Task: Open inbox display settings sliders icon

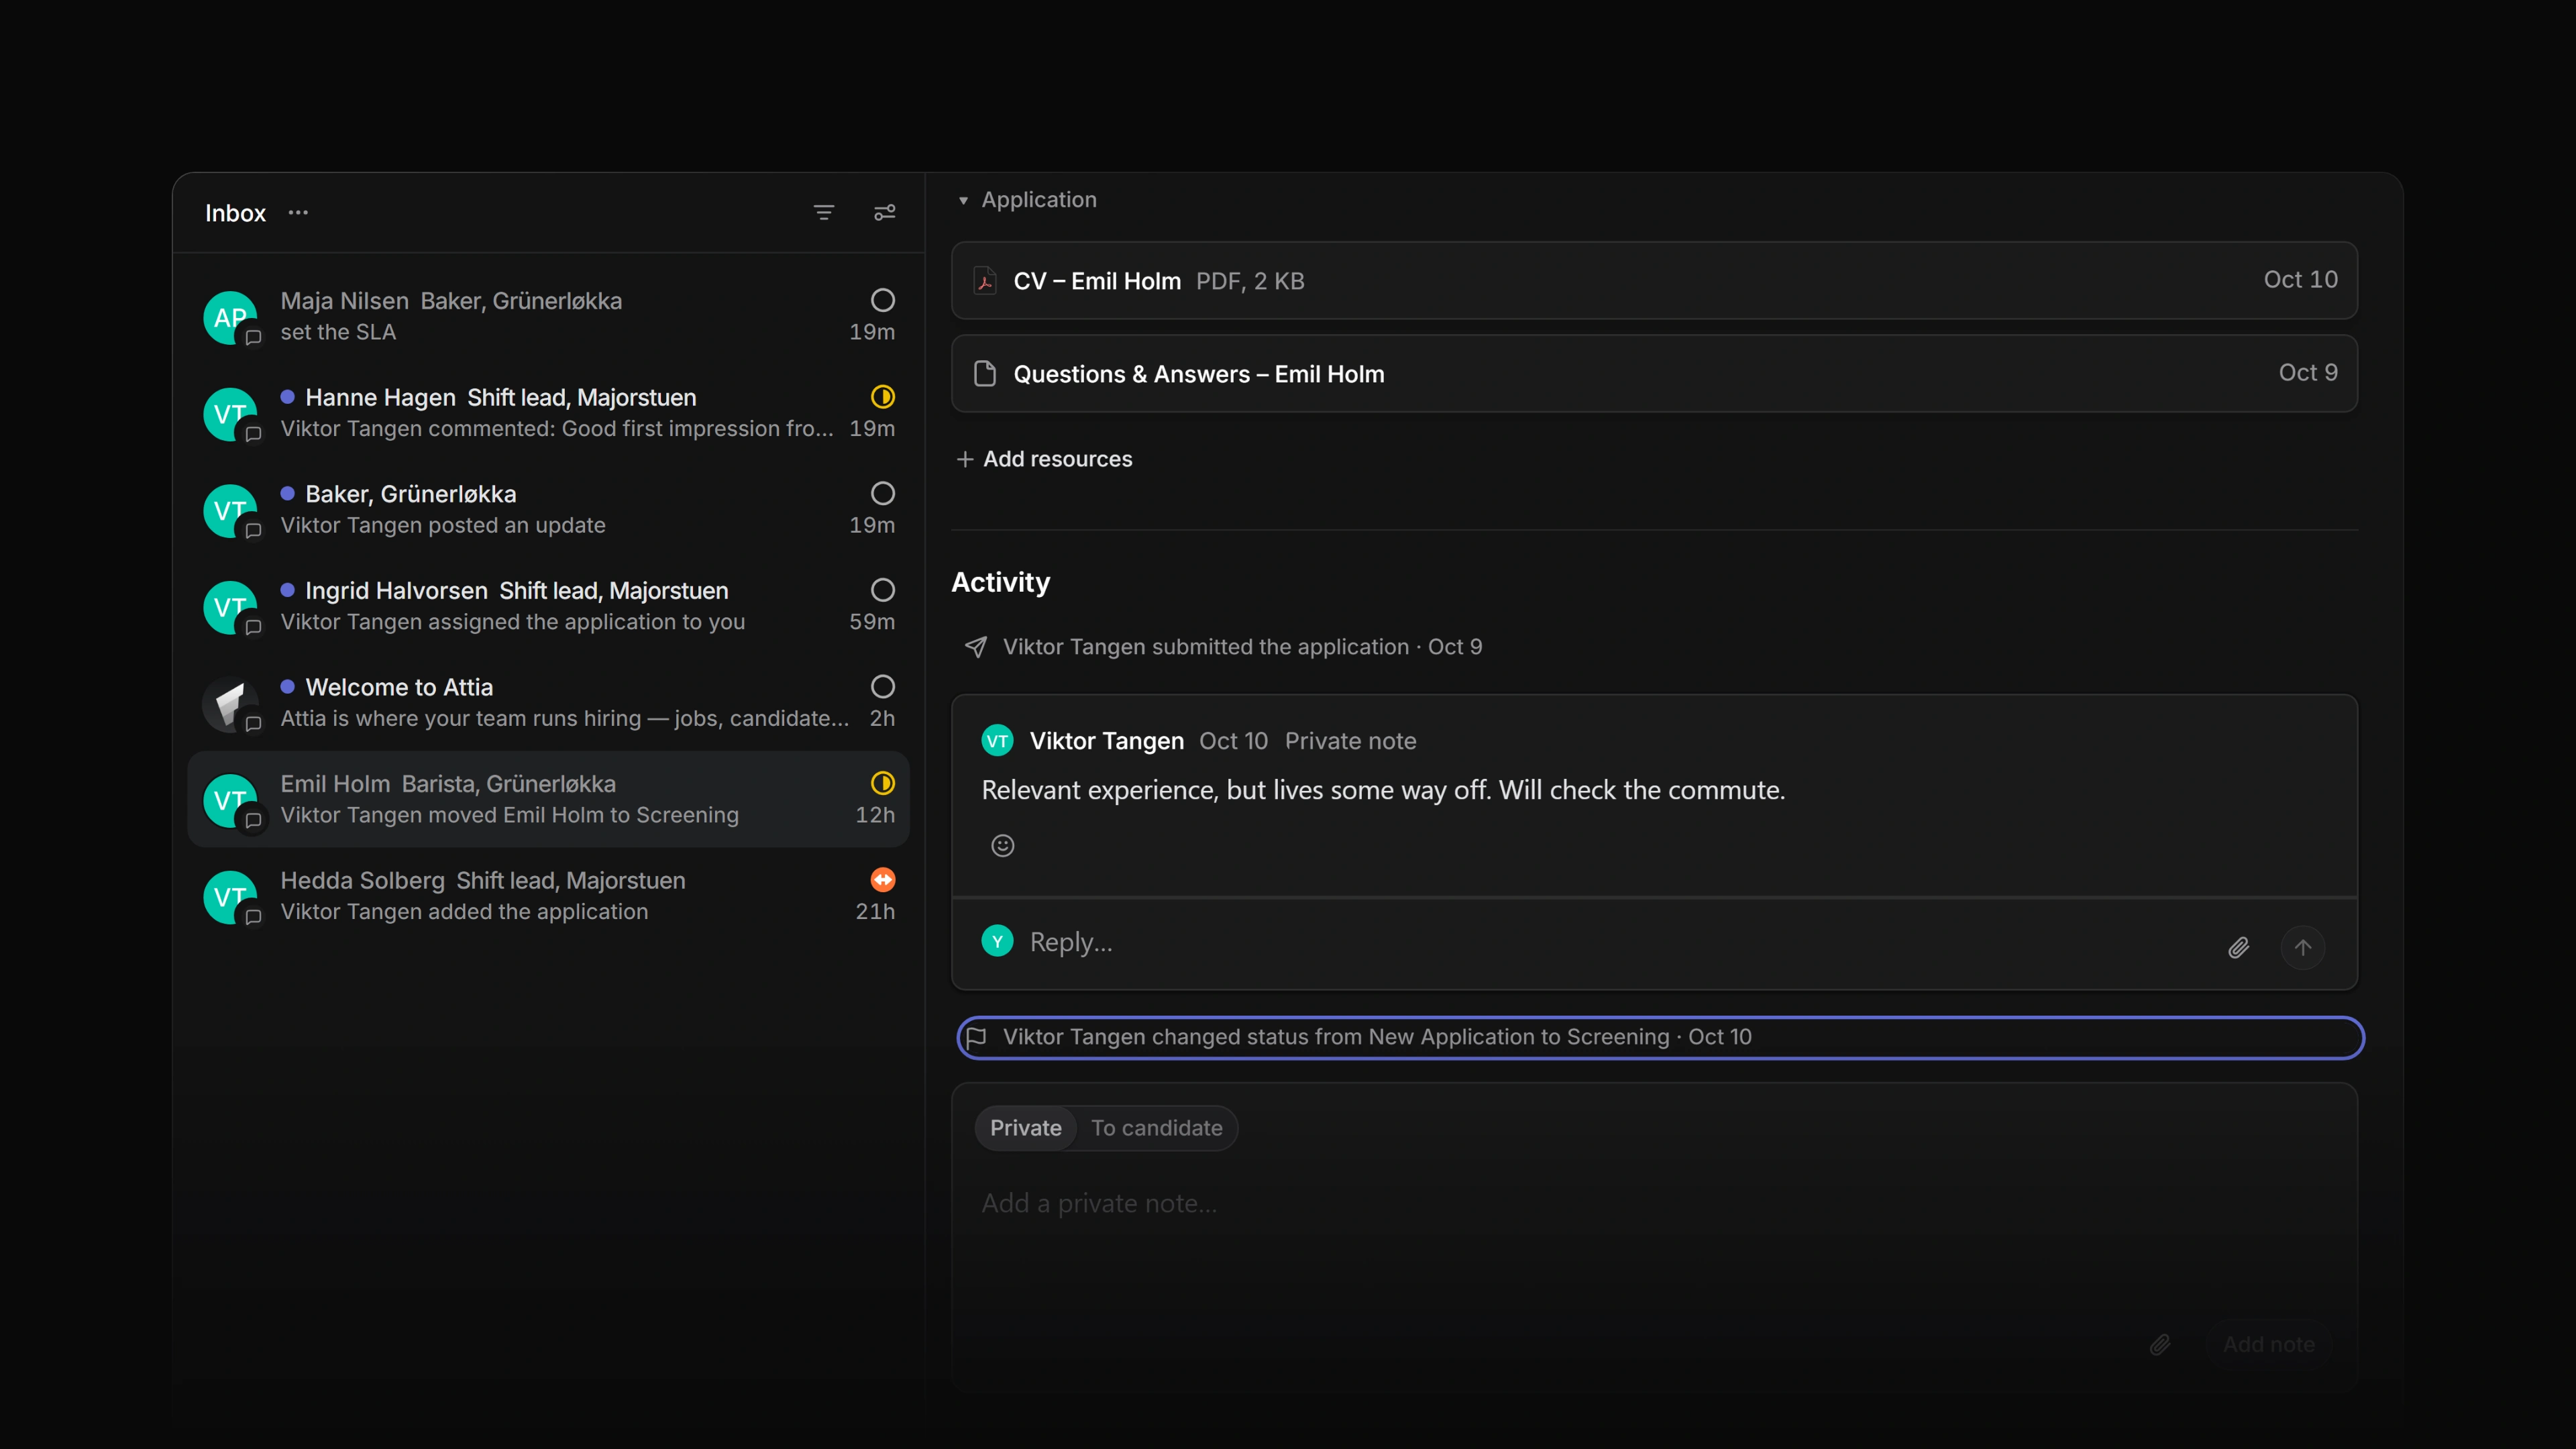Action: coord(885,212)
